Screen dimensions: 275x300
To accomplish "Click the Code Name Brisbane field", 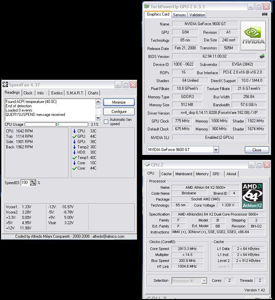I will click(189, 193).
